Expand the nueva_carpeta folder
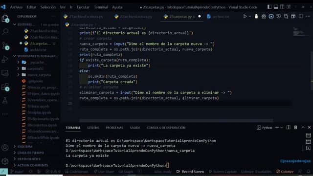Screen dimensions: 313x176 [18, 75]
